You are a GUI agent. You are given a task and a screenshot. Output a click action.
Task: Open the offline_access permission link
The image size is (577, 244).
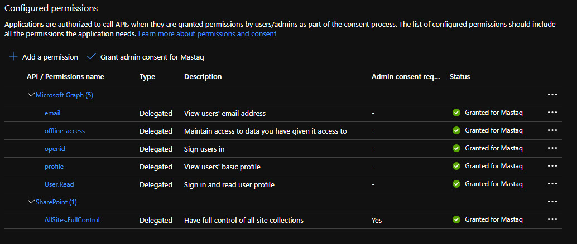[x=65, y=131]
